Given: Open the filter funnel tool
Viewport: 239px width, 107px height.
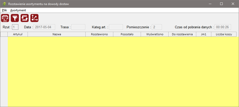Looking at the screenshot, I should click(15, 18).
